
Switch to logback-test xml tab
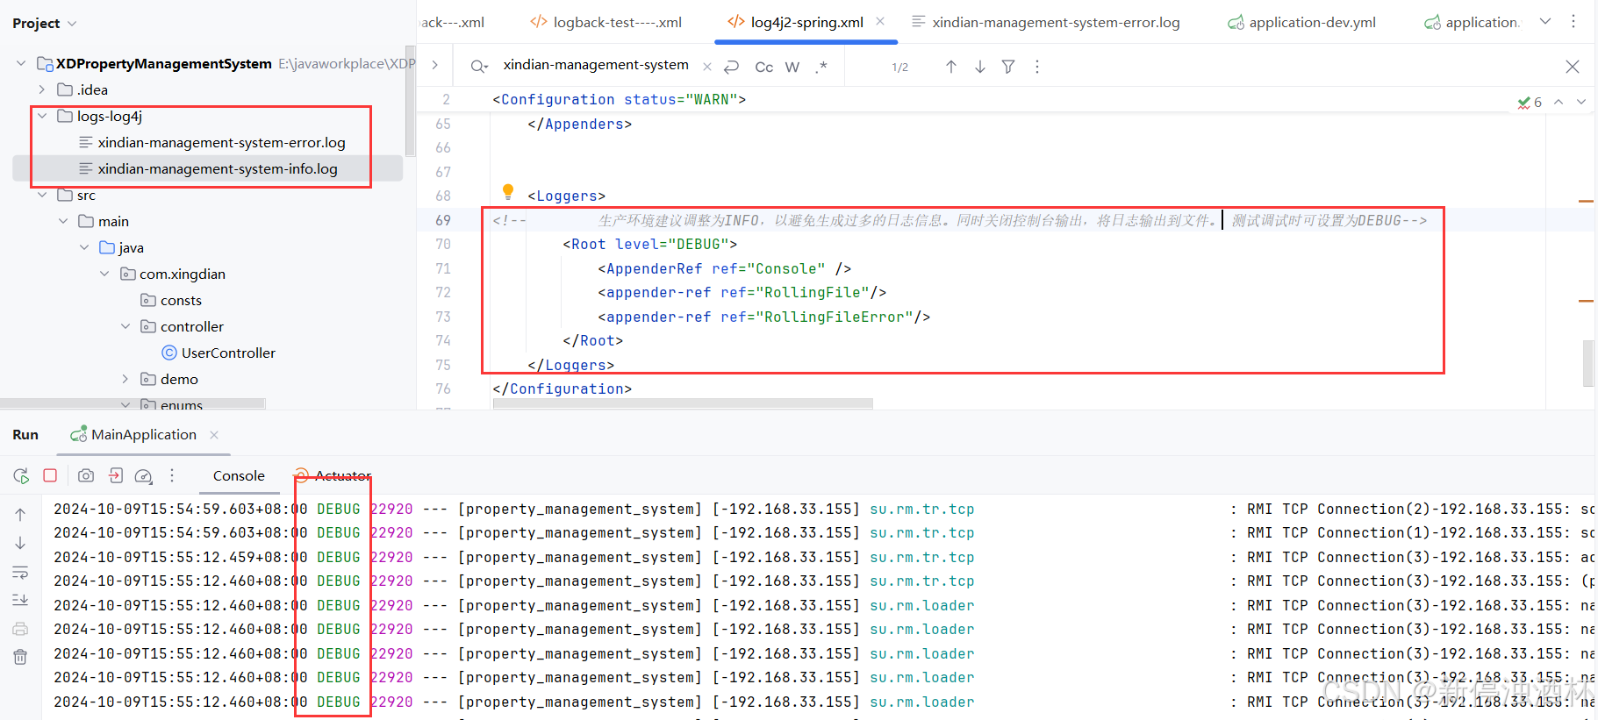click(x=606, y=22)
